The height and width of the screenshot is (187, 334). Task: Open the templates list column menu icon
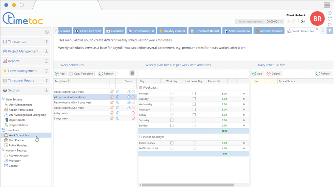coord(132,73)
